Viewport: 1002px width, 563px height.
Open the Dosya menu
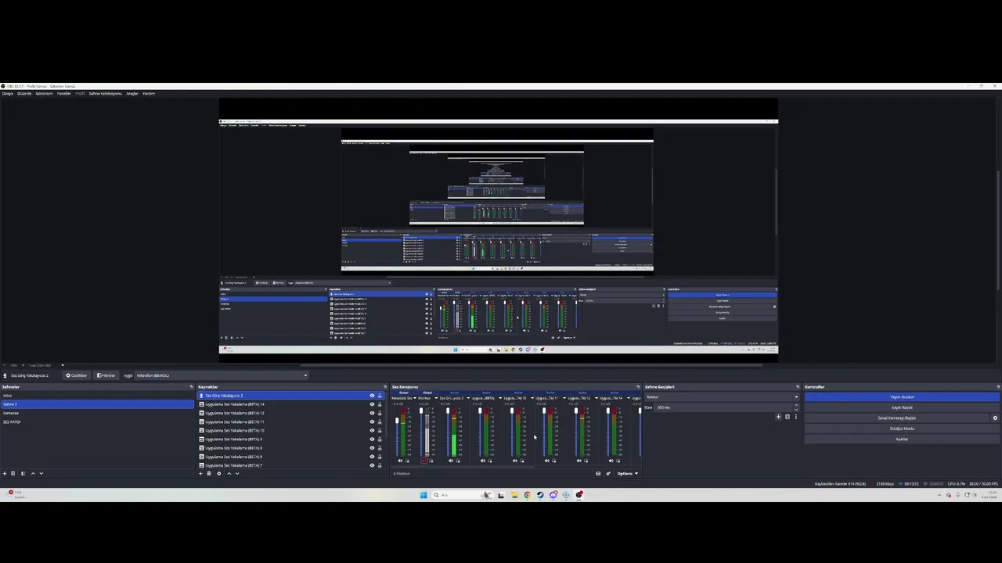(7, 94)
